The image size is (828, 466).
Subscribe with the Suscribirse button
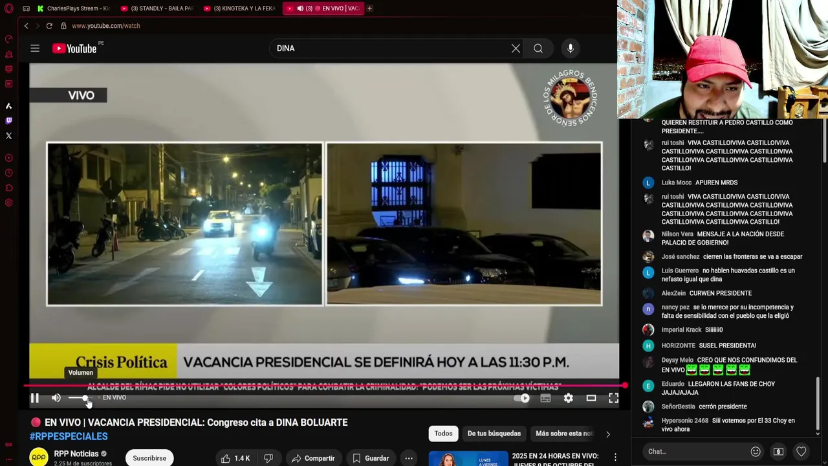(x=149, y=458)
